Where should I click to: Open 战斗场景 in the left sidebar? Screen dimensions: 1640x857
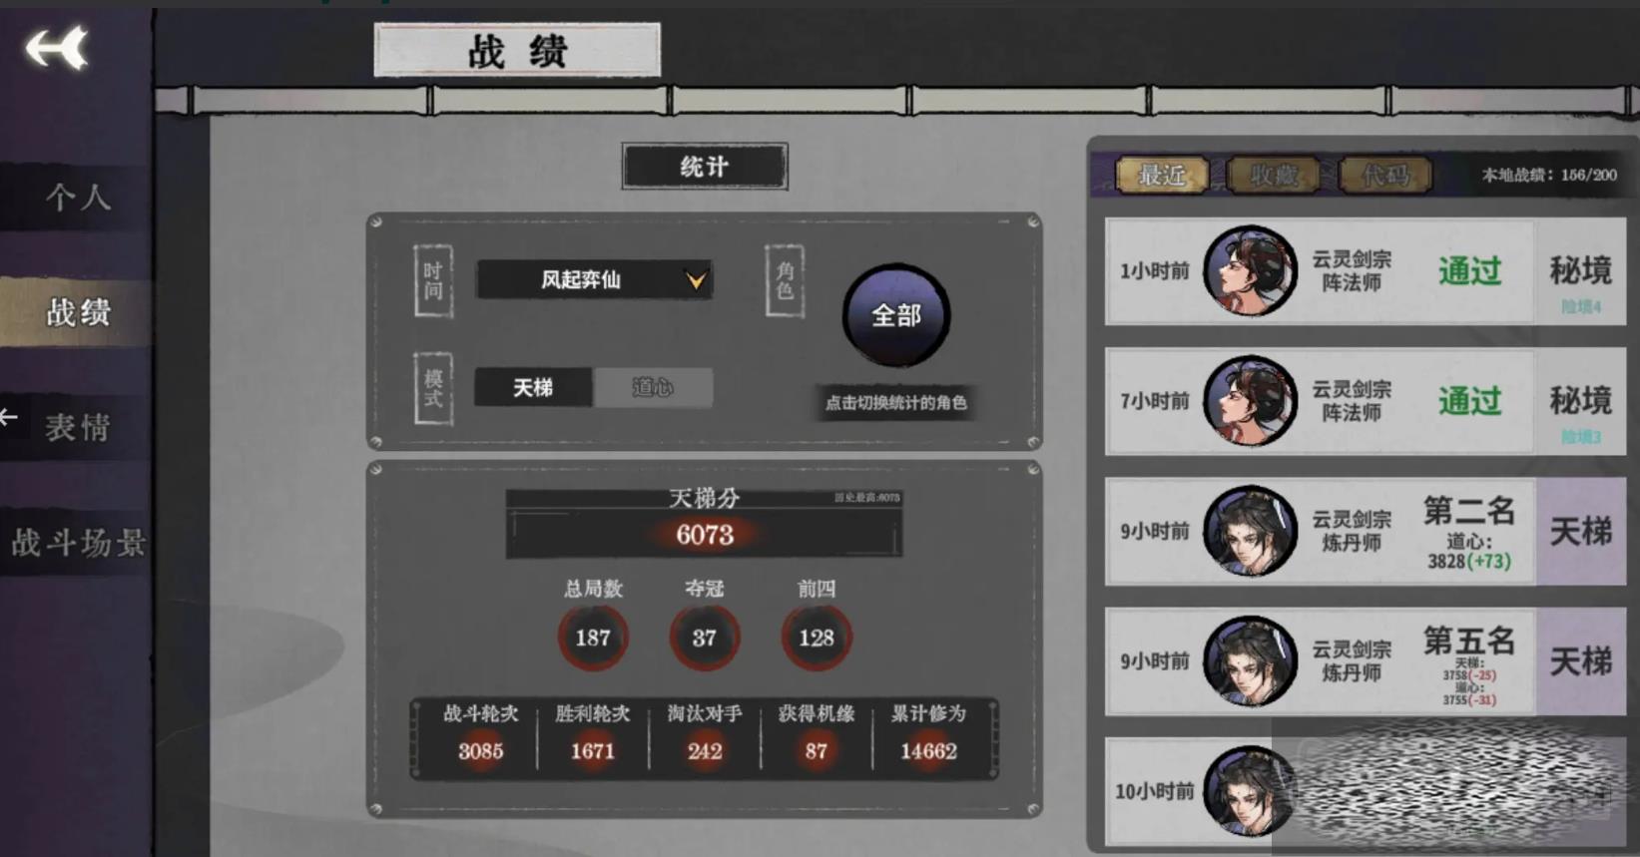pos(77,544)
